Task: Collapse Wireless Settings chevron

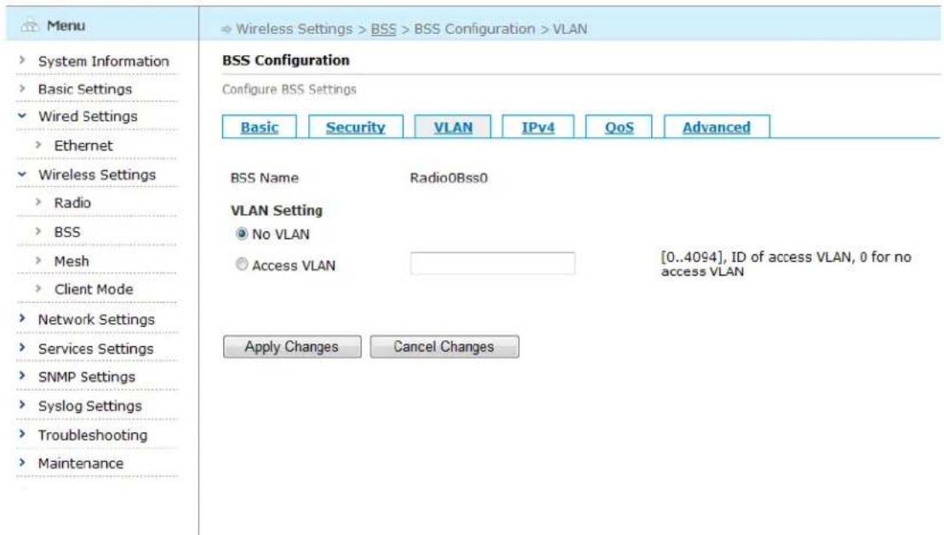Action: (22, 174)
